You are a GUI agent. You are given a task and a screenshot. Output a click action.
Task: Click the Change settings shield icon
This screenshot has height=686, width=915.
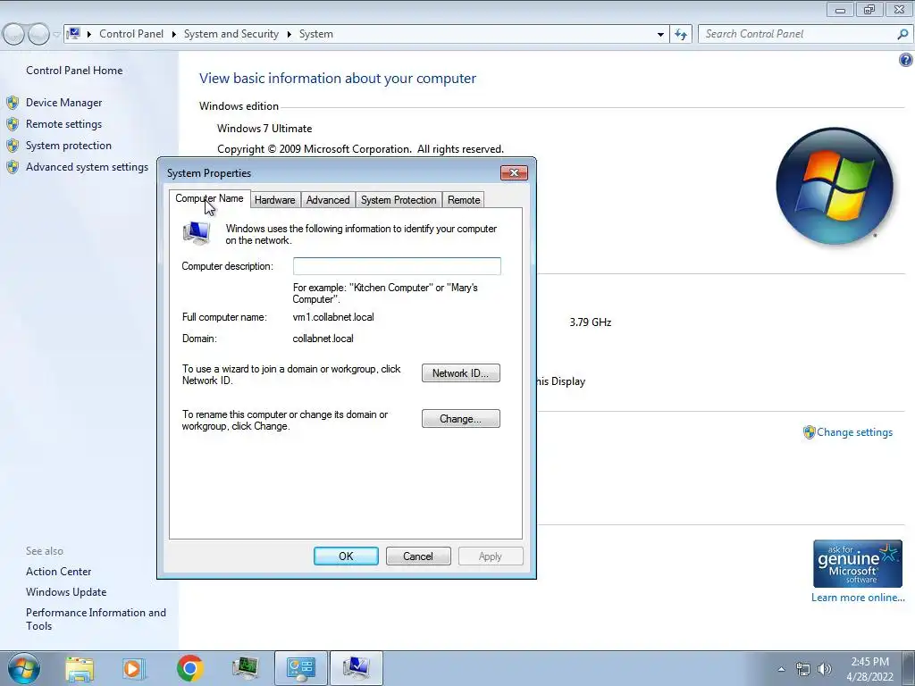809,432
